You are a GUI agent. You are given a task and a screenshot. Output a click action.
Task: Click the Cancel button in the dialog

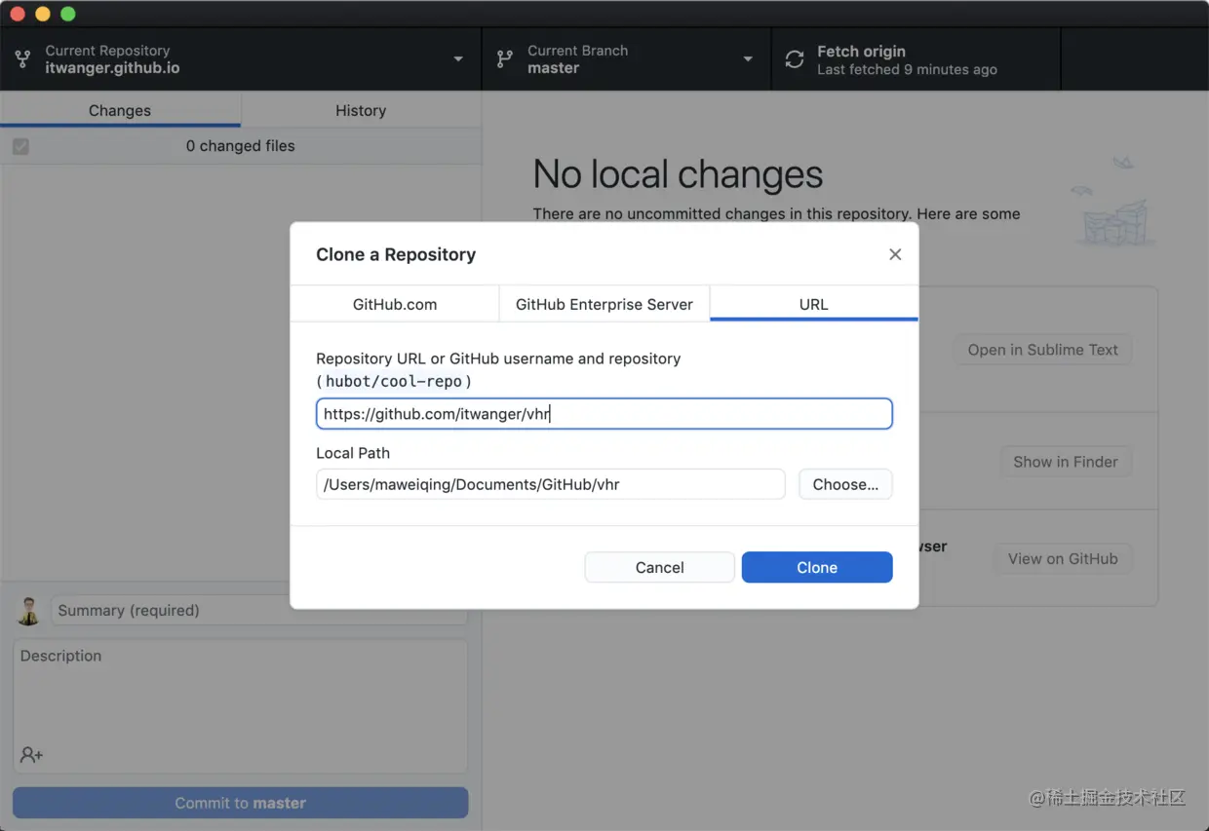pyautogui.click(x=659, y=567)
